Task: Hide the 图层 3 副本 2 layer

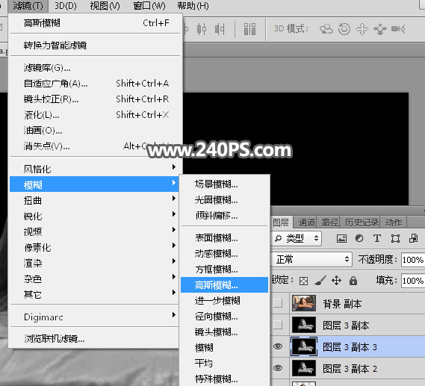Action: tap(278, 368)
